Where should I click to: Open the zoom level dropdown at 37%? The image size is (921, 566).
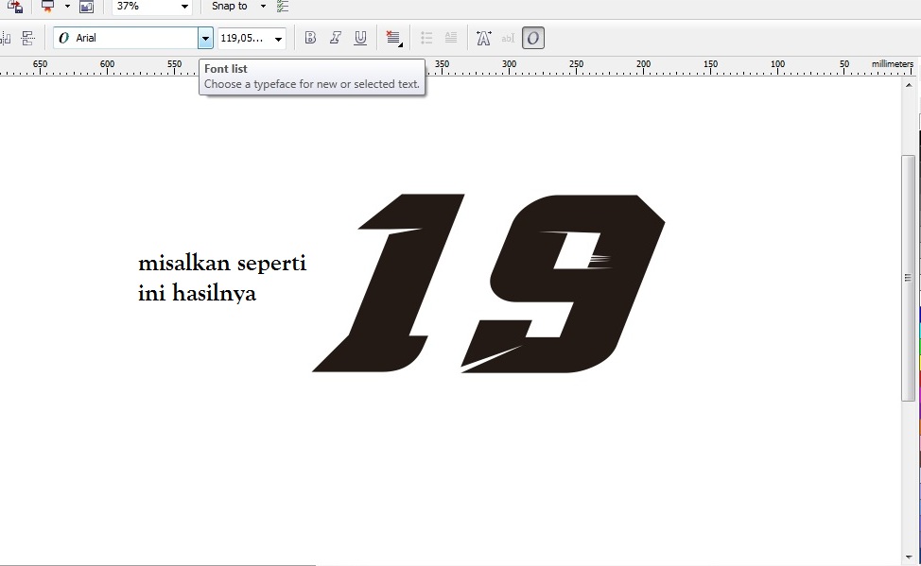coord(183,7)
